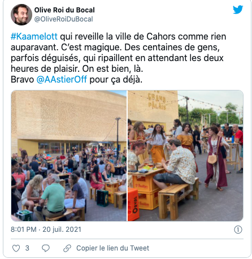Copier le lien du Tweet
The height and width of the screenshot is (259, 252).
[x=112, y=248]
